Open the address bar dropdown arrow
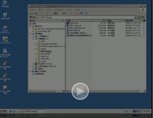 pyautogui.click(x=135, y=17)
